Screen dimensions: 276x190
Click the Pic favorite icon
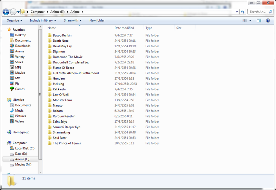pyautogui.click(x=12, y=83)
